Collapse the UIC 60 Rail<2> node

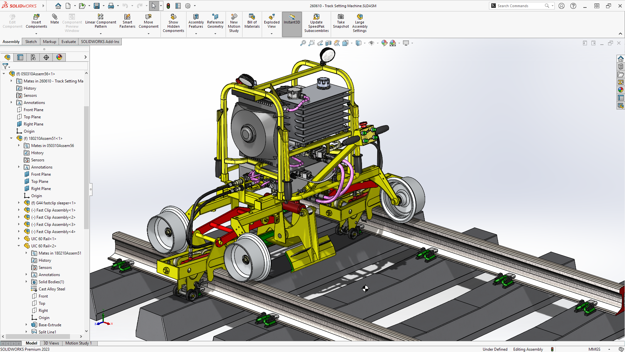coord(19,246)
